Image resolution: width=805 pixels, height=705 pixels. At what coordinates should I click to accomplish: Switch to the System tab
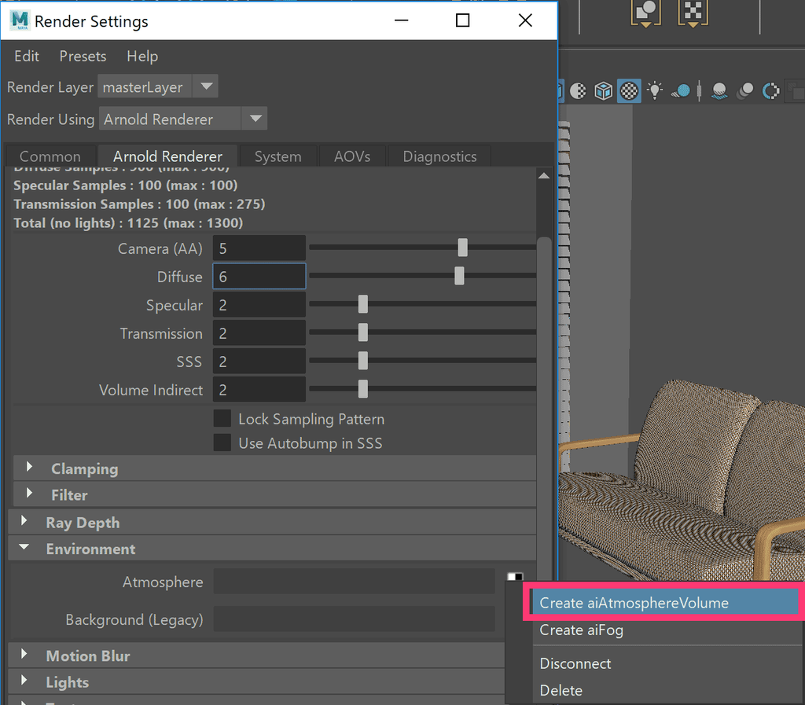278,156
